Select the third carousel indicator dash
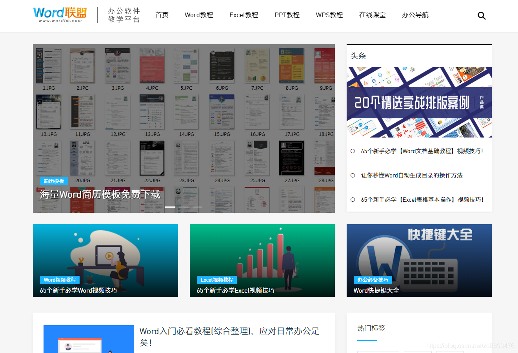518x353 pixels. coord(198,207)
